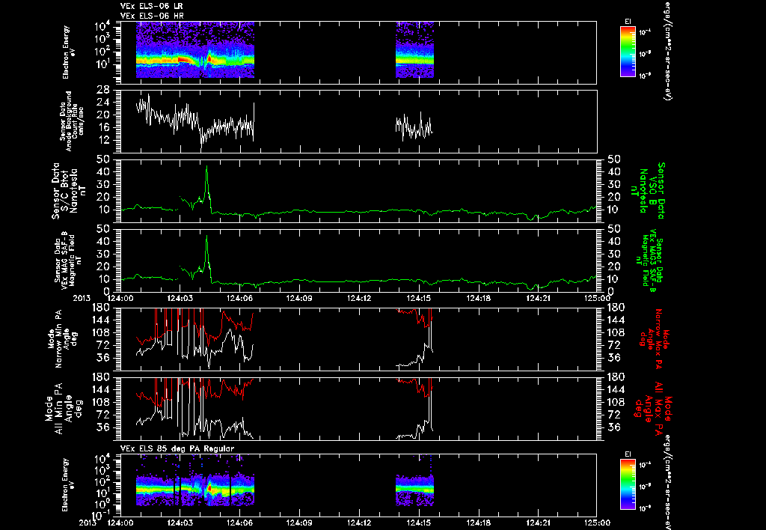
Task: Click the 28 tick on the count rate axis
Action: click(x=103, y=90)
